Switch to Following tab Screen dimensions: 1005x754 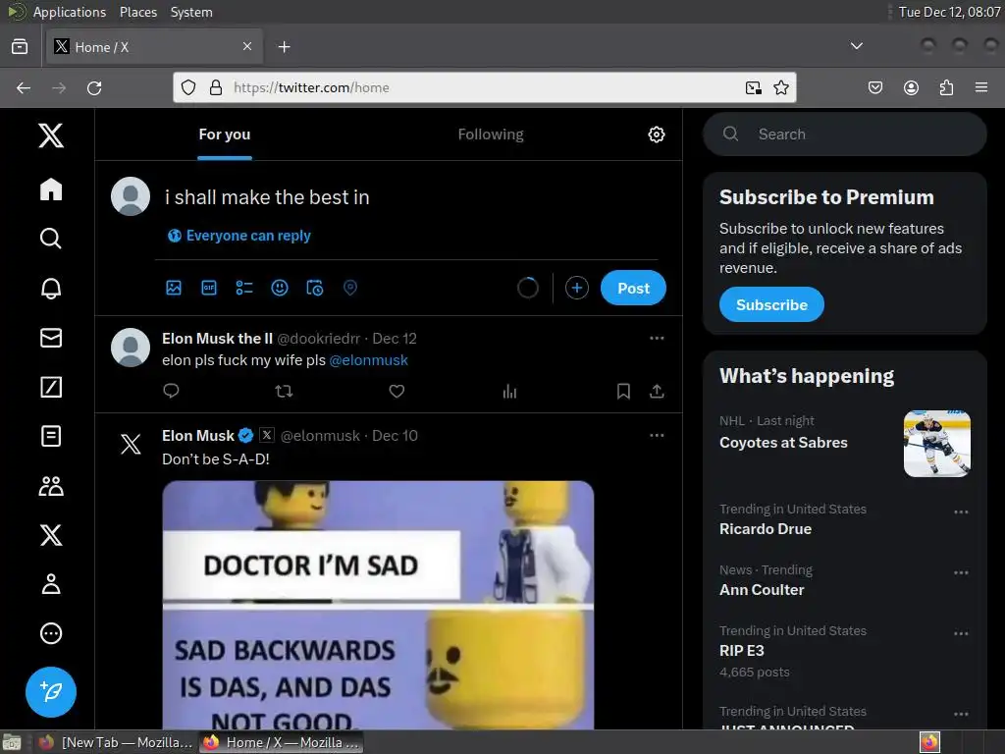(491, 135)
